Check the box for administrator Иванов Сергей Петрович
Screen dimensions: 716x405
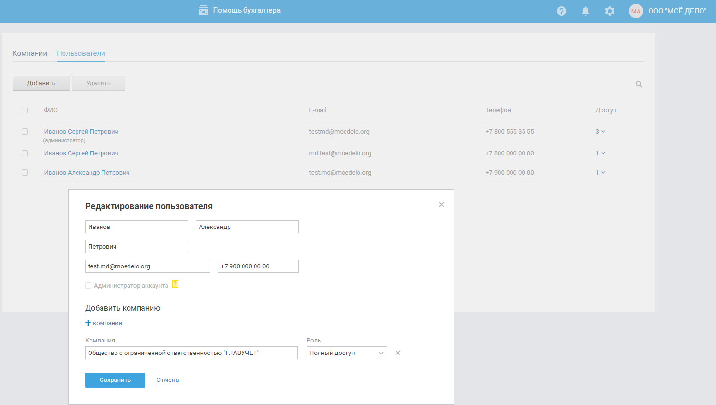(25, 132)
